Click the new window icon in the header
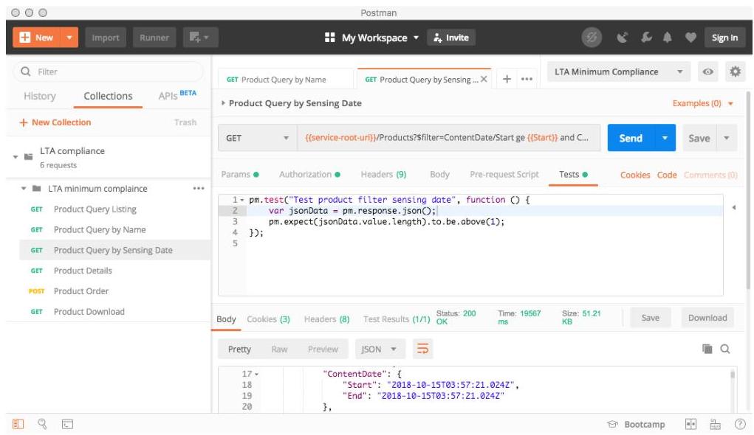Screen dimensions: 754x435 click(200, 38)
